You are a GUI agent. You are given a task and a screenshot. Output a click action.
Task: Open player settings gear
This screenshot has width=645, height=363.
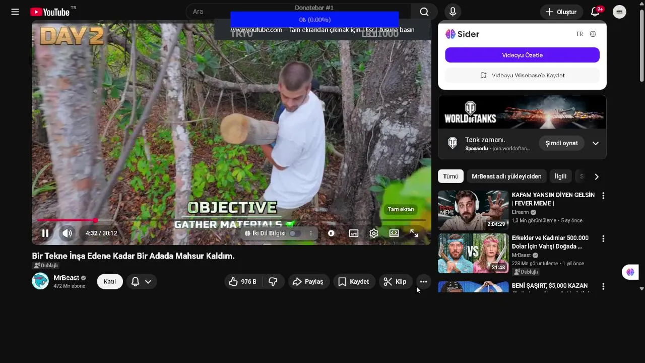point(374,233)
